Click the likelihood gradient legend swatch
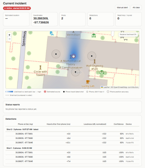 pyautogui.click(x=9, y=92)
